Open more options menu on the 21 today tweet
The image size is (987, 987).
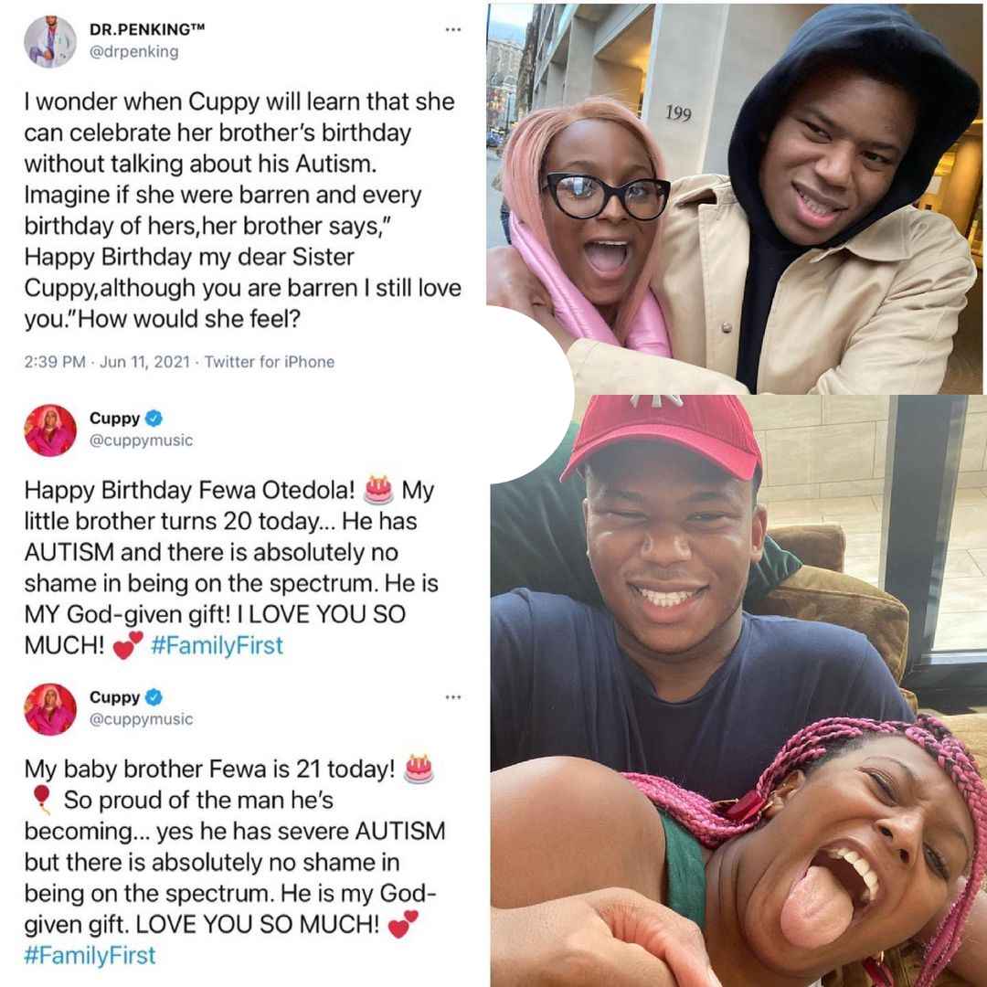pyautogui.click(x=453, y=697)
